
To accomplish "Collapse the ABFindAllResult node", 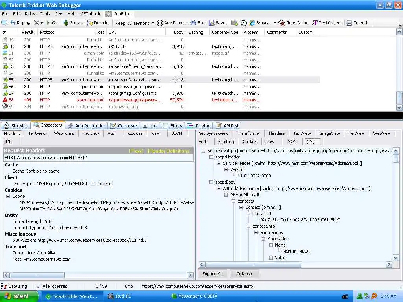I will click(226, 195).
